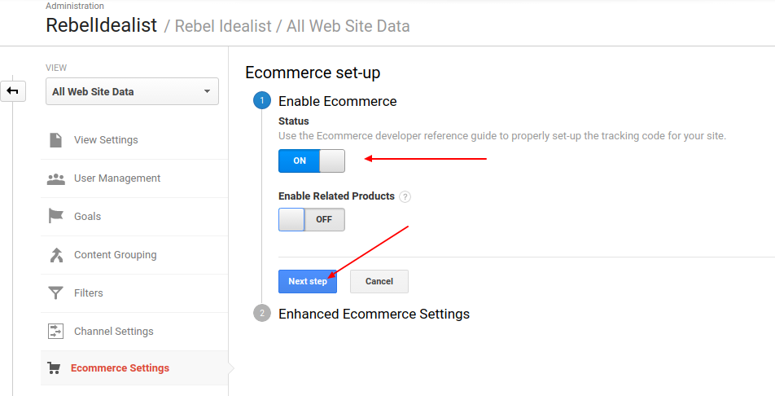Screen dimensions: 775x396
Task: Open the Goals menu item
Action: tap(87, 217)
